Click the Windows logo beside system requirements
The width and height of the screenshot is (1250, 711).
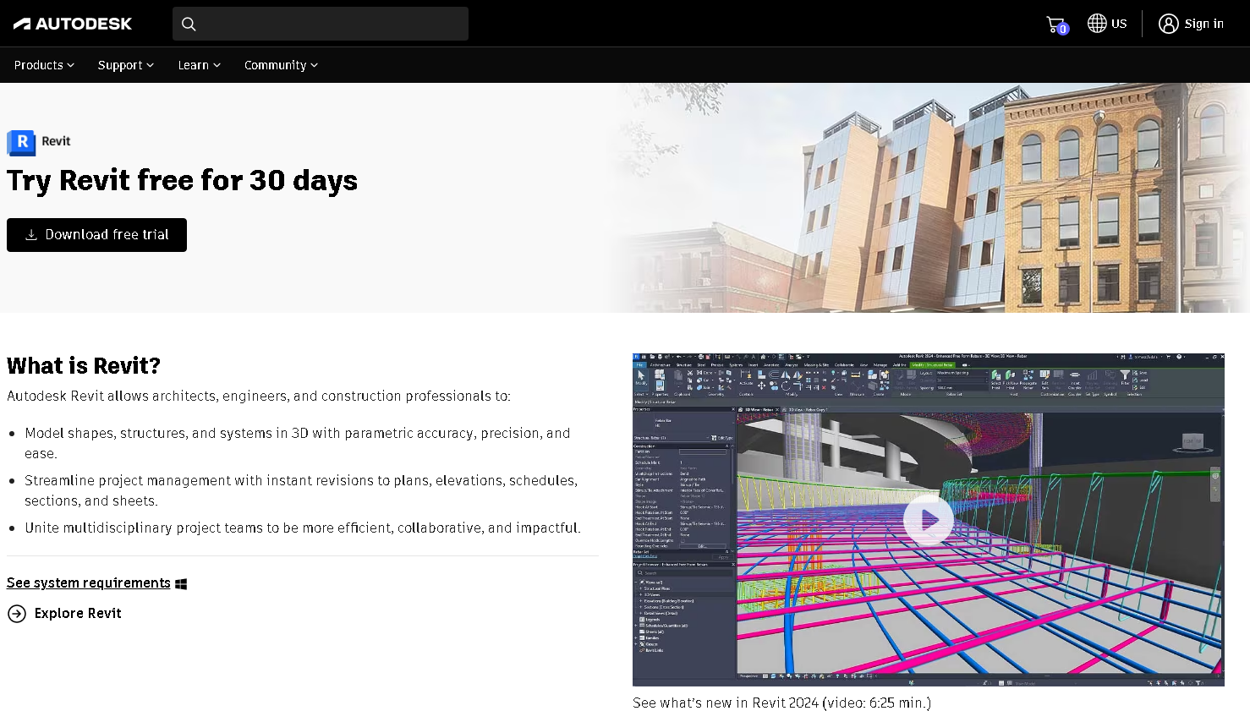(181, 583)
